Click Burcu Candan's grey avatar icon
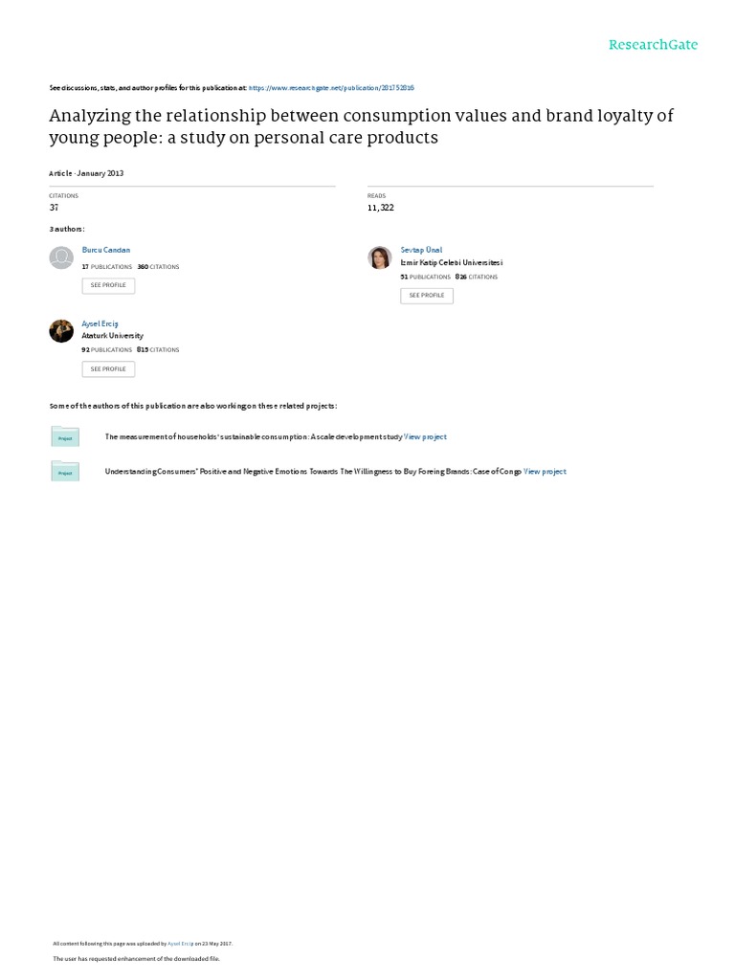Screen dimensions: 735x980 [x=61, y=257]
